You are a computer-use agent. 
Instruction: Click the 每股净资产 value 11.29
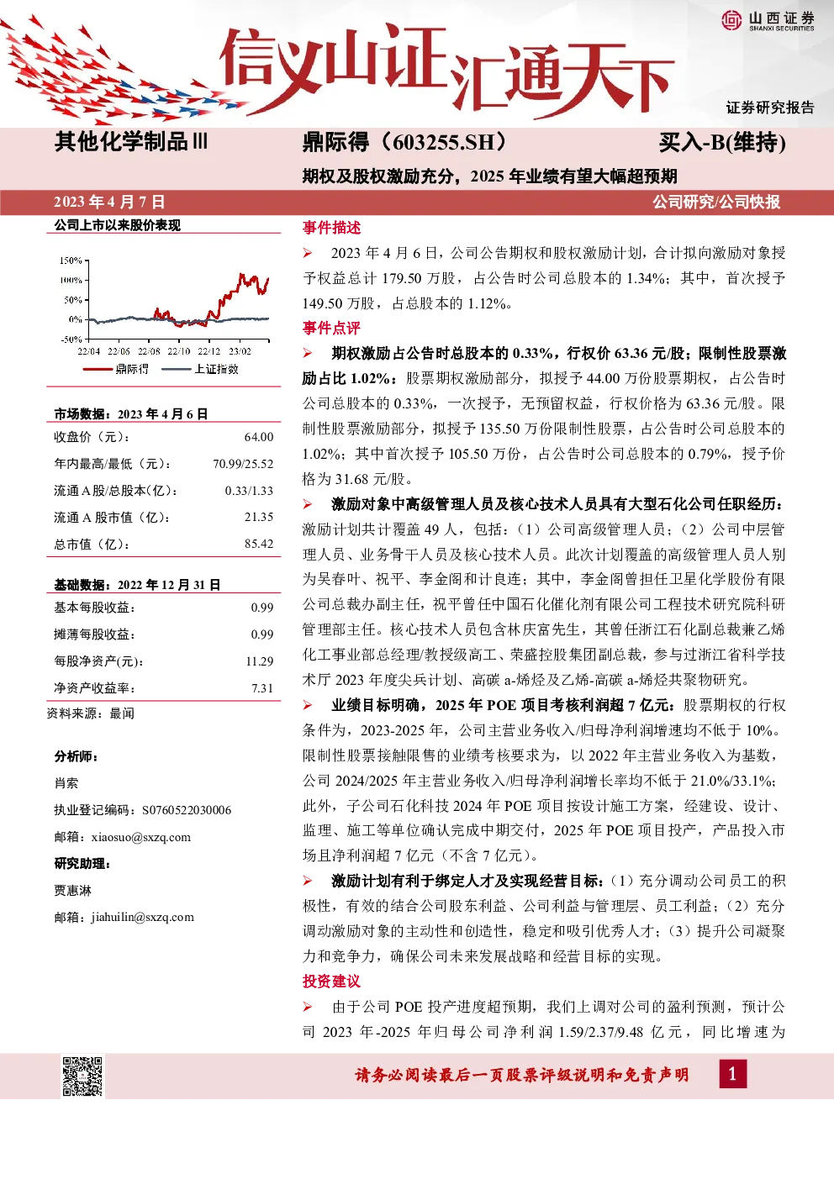260,661
